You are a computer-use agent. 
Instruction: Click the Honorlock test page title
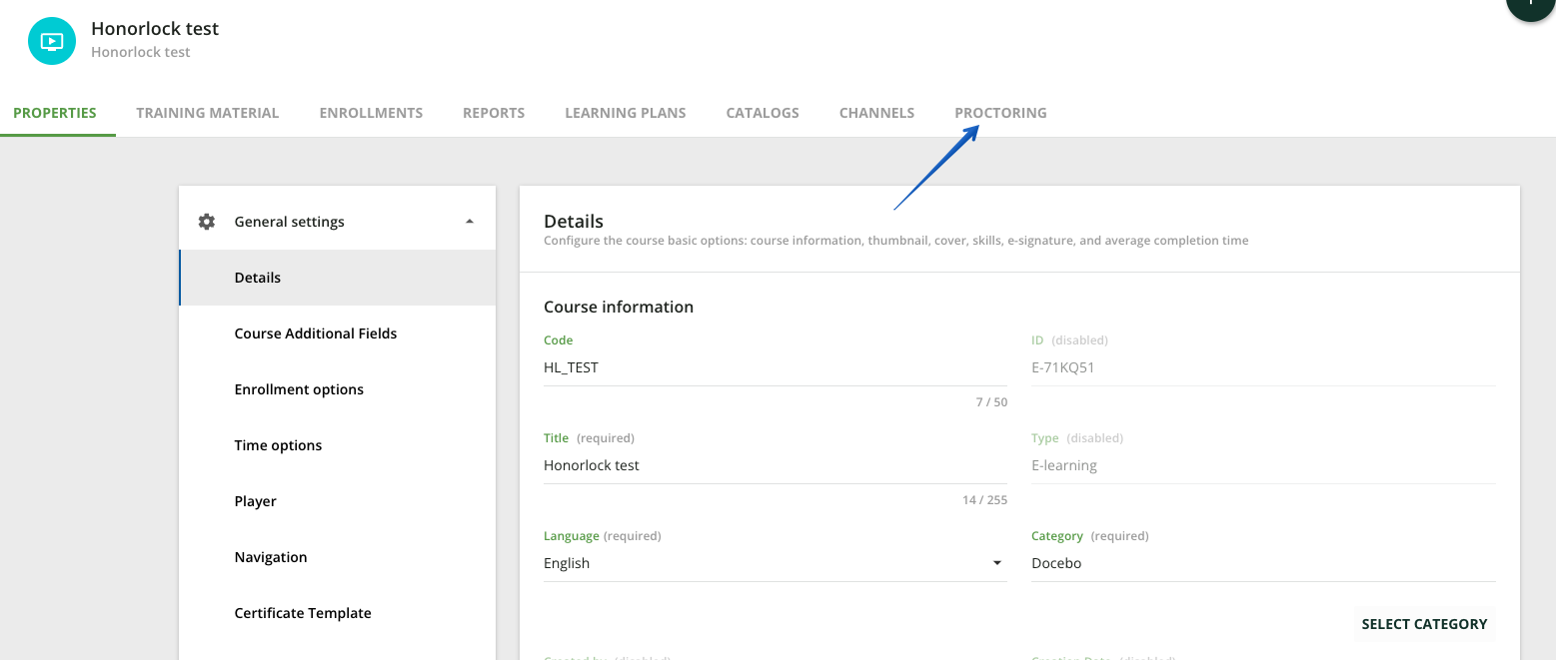click(x=155, y=28)
